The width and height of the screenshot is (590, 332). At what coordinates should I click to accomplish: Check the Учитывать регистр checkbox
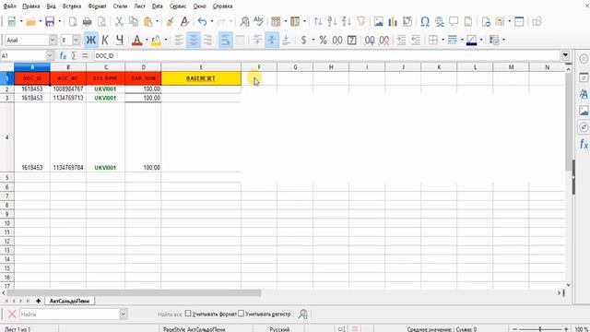[x=242, y=314]
